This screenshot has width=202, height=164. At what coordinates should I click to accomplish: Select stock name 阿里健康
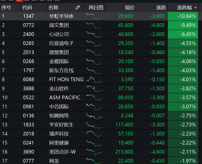coord(59,143)
